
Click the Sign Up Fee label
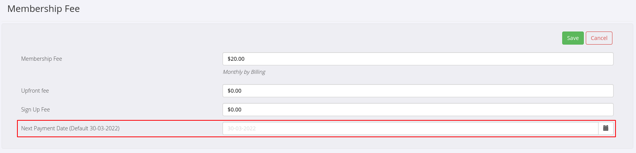[36, 110]
